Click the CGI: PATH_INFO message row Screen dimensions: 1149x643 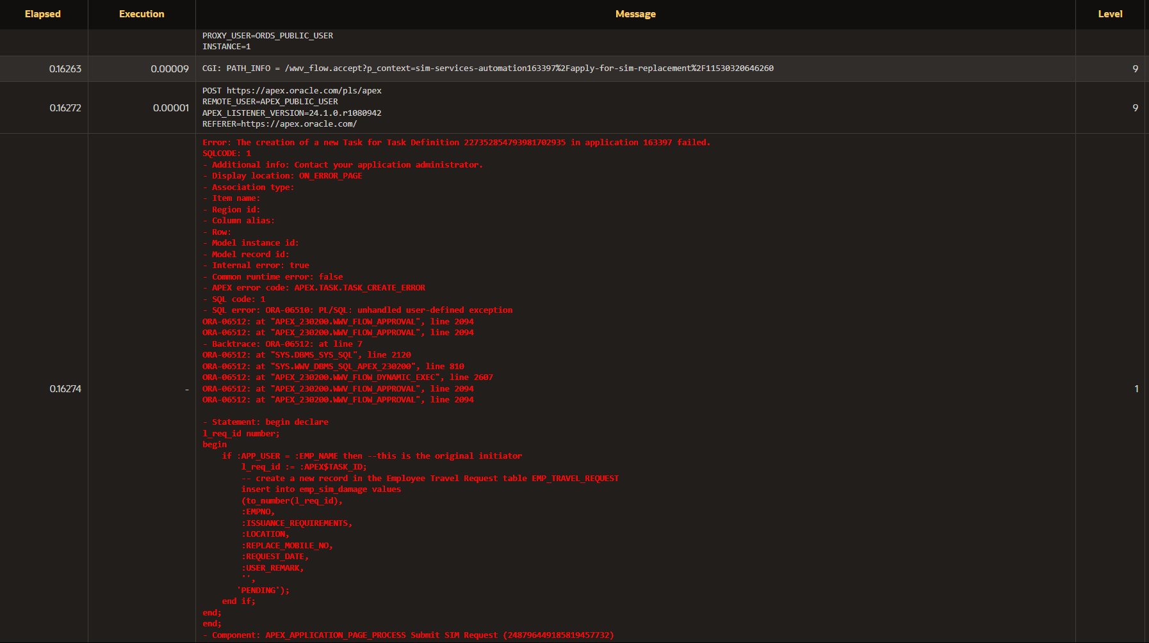click(x=487, y=68)
